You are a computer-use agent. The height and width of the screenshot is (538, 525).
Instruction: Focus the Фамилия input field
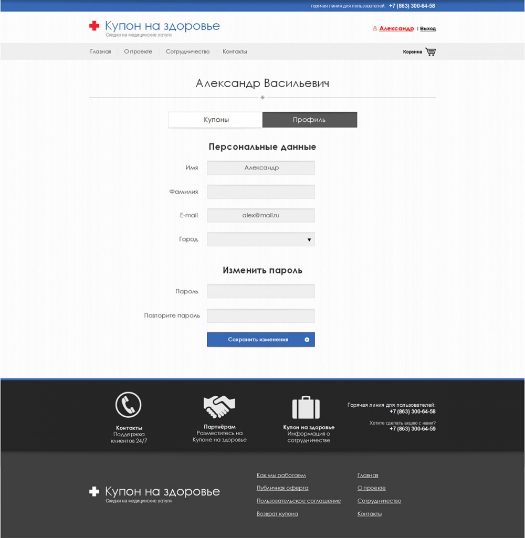(x=261, y=192)
